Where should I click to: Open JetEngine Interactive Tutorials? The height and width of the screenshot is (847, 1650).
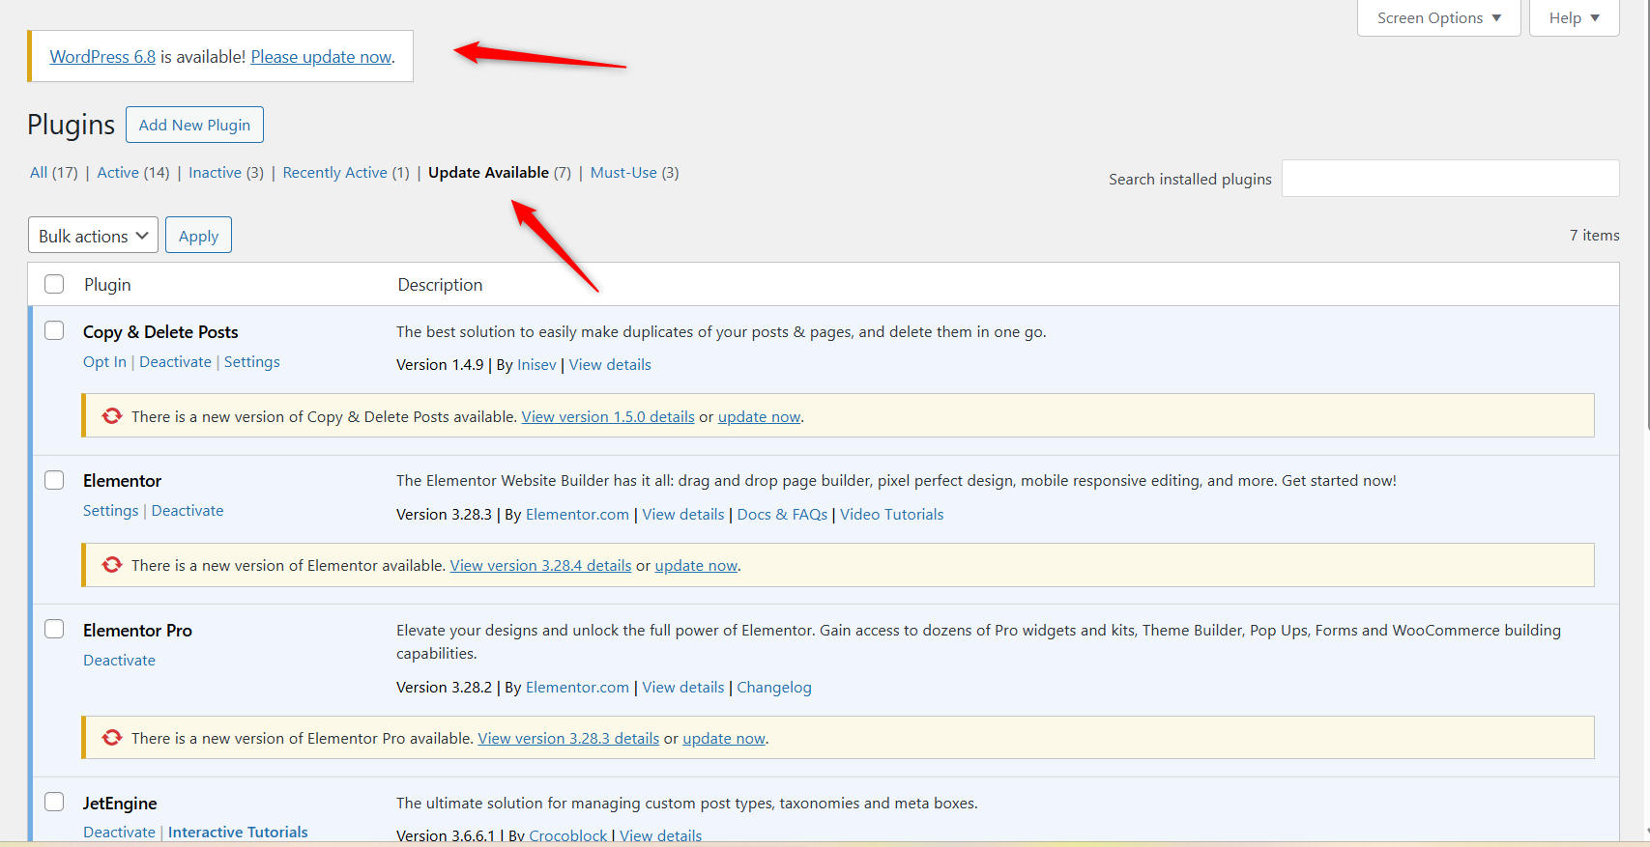pos(238,833)
